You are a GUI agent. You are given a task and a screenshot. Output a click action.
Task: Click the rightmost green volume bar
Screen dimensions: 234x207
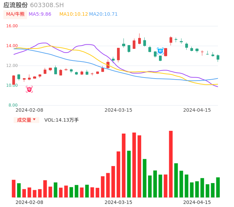click(x=218, y=187)
